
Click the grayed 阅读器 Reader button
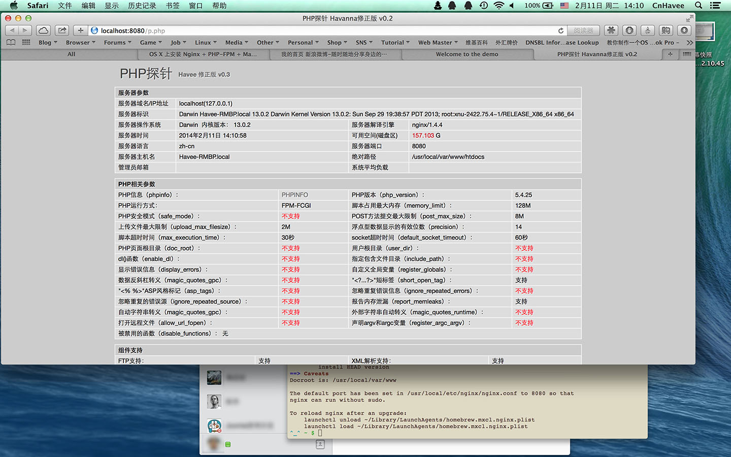pos(583,30)
